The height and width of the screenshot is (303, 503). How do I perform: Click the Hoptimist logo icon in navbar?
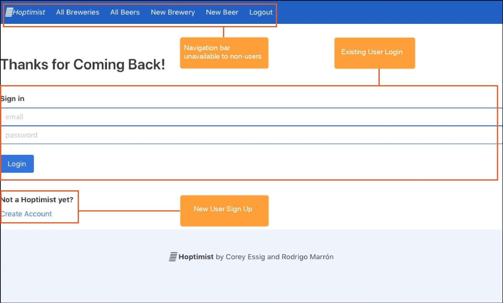9,12
